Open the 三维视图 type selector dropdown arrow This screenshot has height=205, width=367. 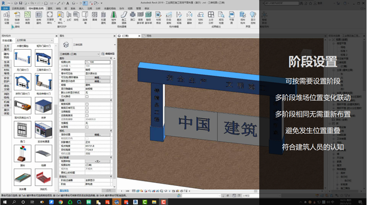point(115,44)
